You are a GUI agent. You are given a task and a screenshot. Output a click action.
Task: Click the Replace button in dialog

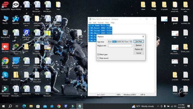click(139, 45)
